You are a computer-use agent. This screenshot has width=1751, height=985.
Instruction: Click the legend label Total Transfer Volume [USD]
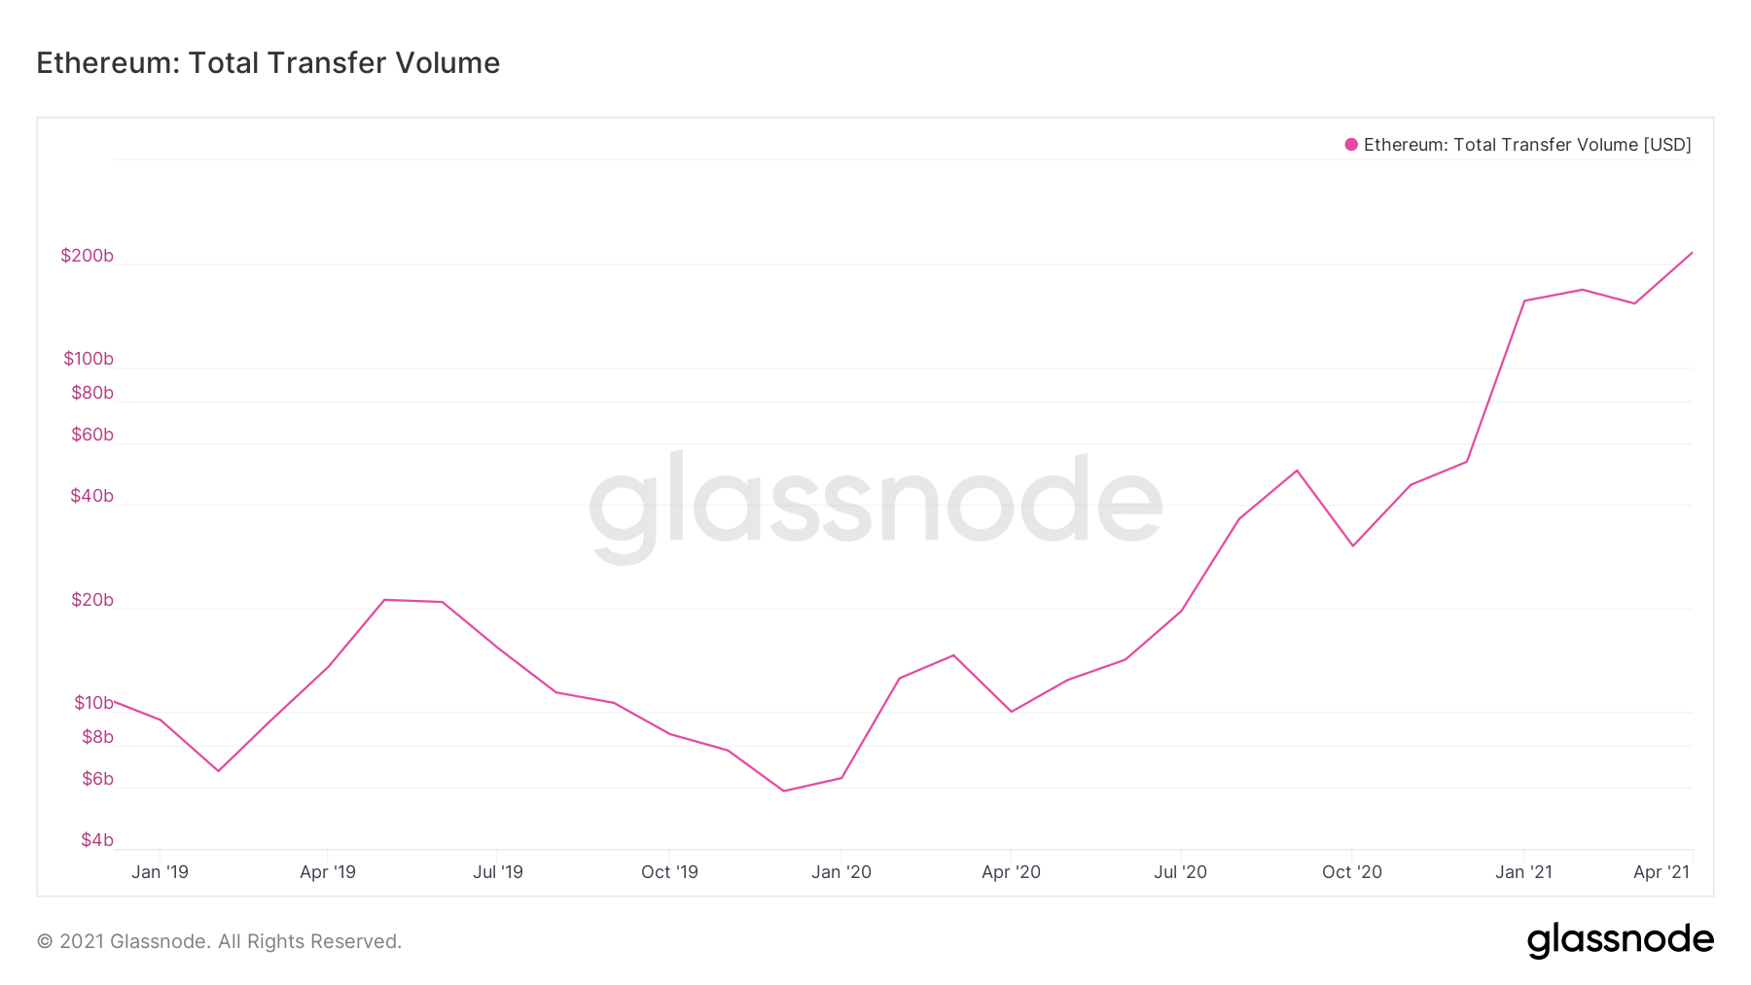(1572, 145)
